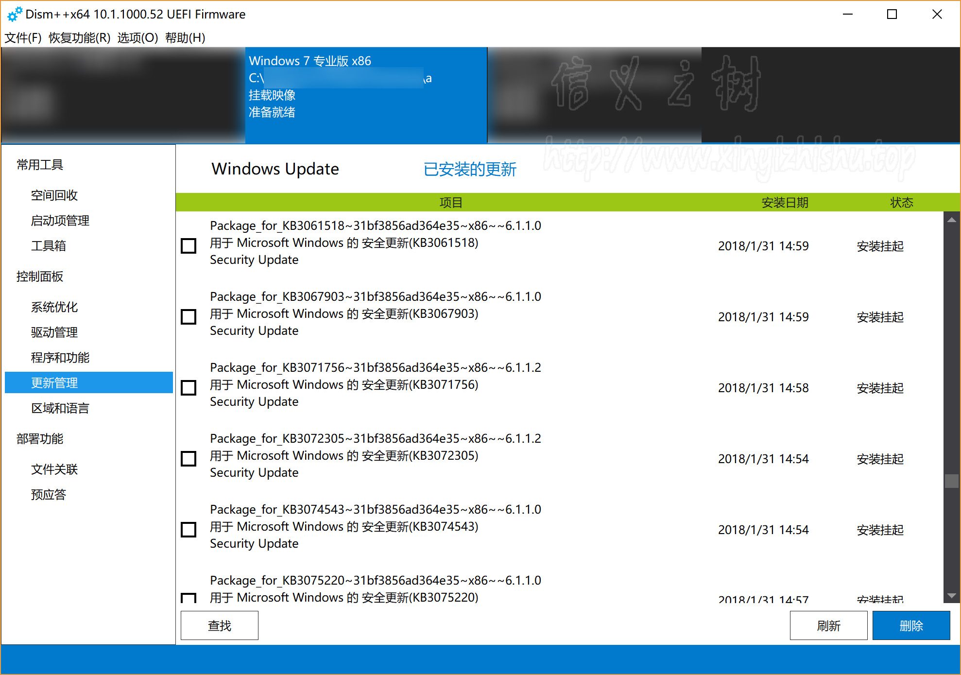
Task: Check the KB3067903 update checkbox
Action: click(189, 317)
